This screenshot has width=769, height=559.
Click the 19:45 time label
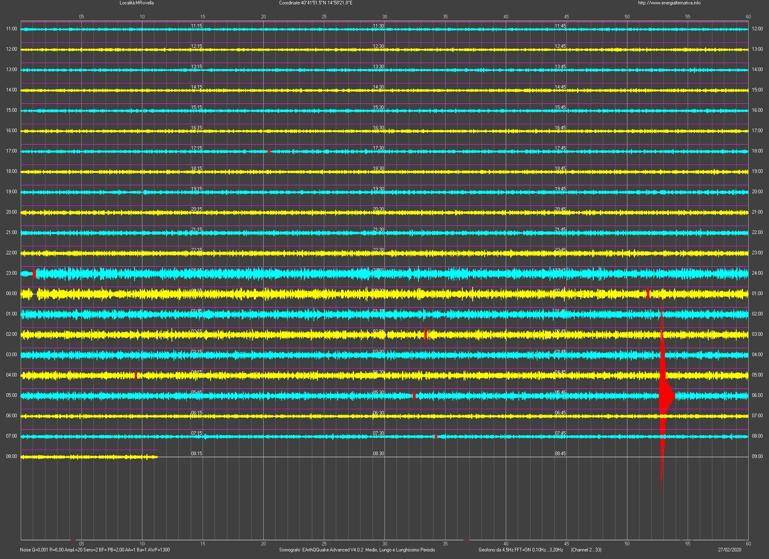(x=560, y=189)
